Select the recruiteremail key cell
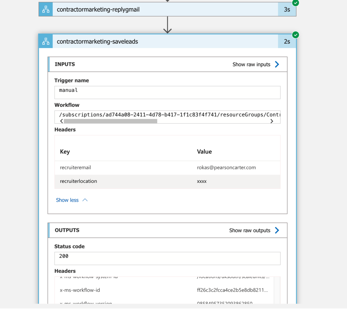 (75, 168)
